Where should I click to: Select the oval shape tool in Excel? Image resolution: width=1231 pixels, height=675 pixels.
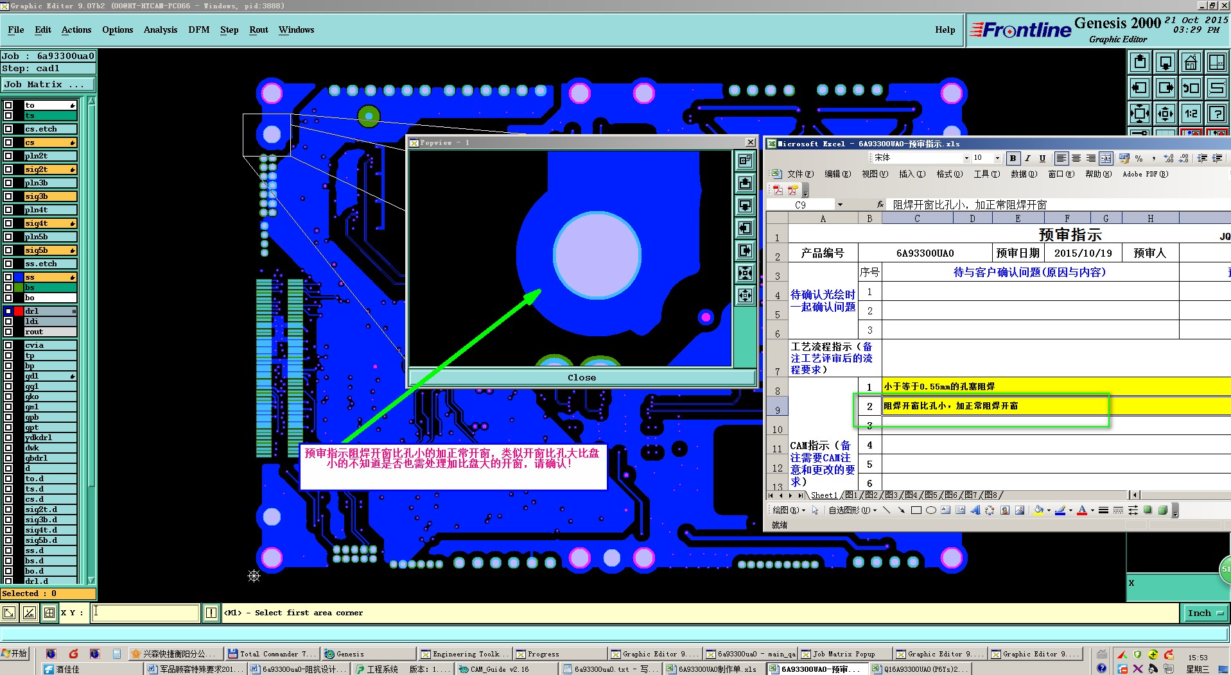pyautogui.click(x=931, y=511)
